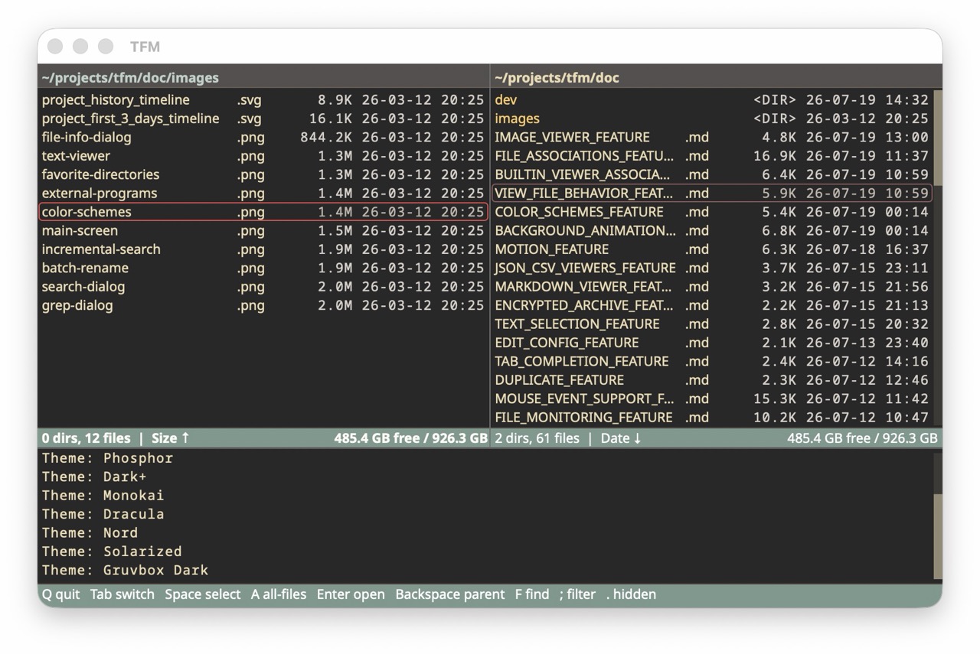Select TAB_COMPLETION_FEATURE file
This screenshot has width=980, height=654.
712,361
